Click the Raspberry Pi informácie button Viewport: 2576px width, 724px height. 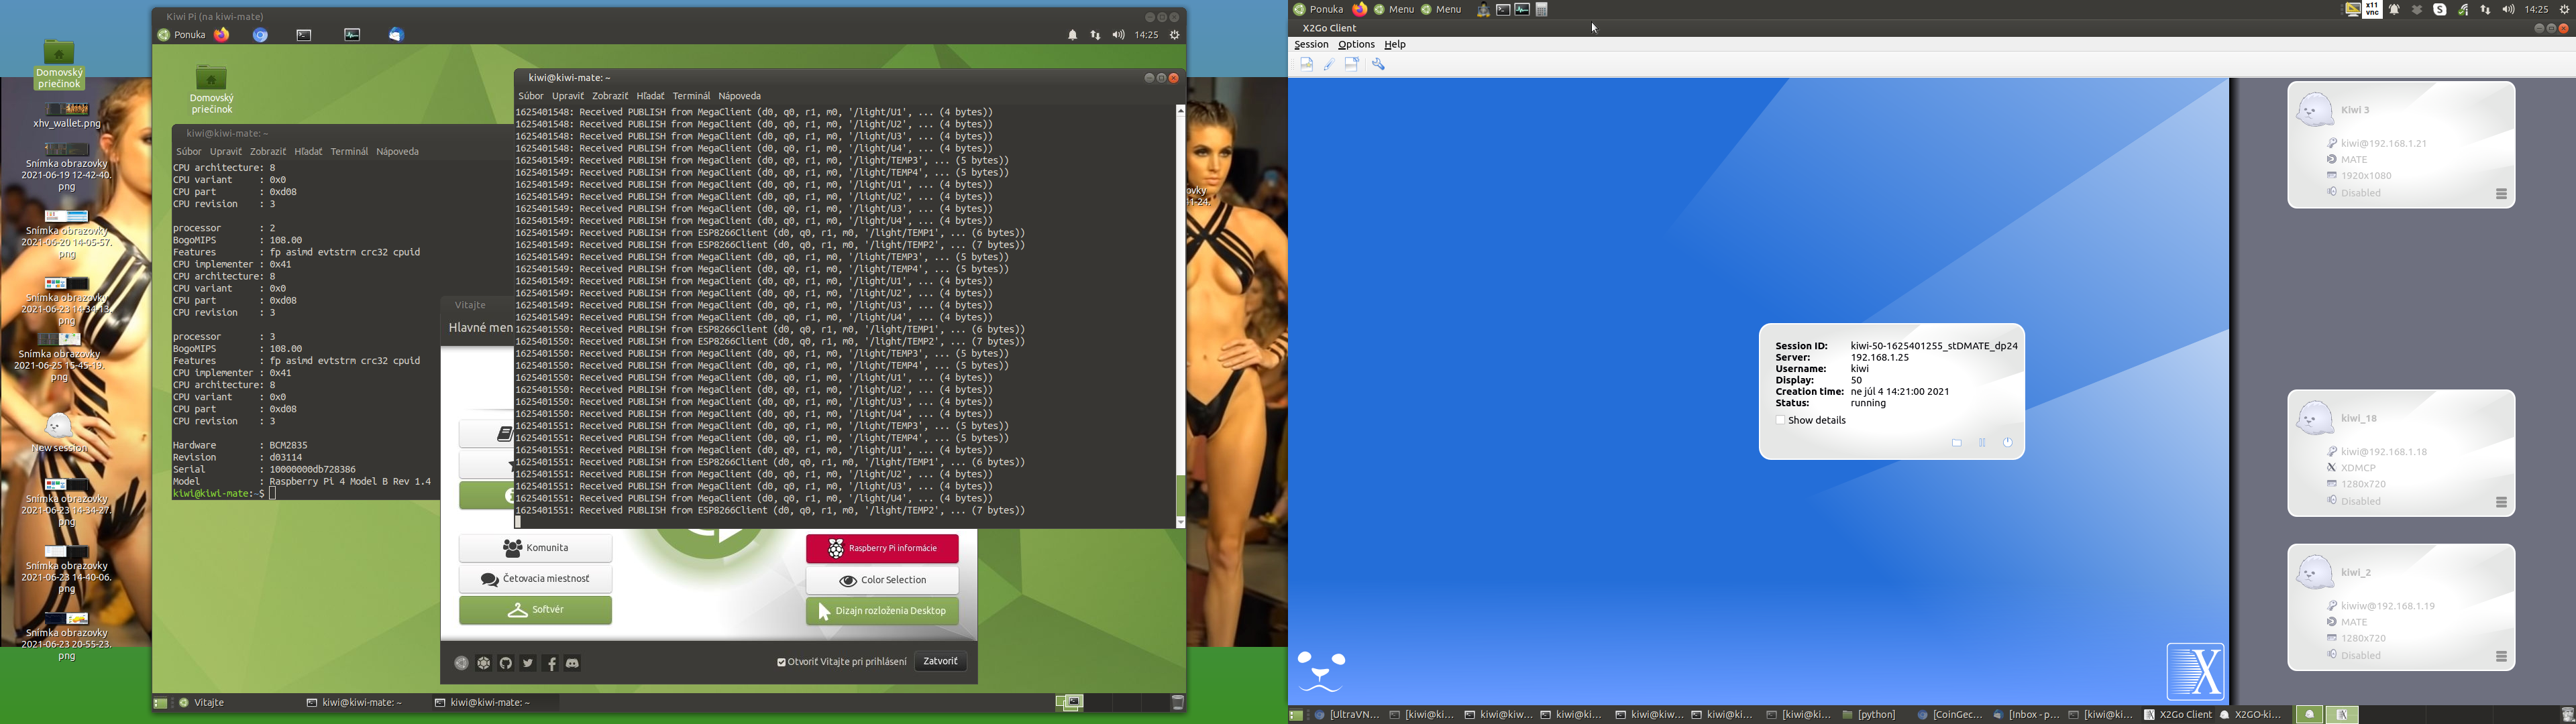(882, 549)
